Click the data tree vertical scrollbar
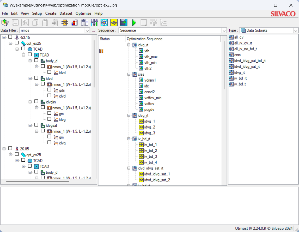Screen dimensions: 299x232 coord(94,64)
